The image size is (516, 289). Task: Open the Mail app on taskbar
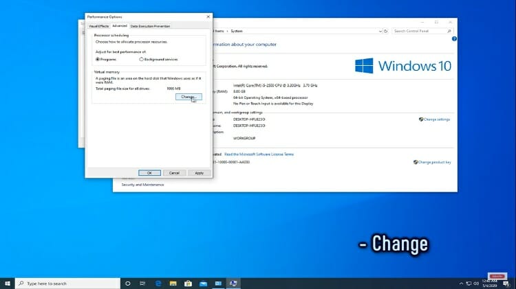pyautogui.click(x=204, y=283)
